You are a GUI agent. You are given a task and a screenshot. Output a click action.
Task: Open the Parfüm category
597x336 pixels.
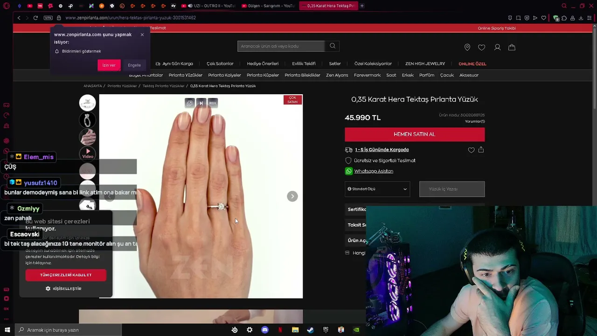[427, 75]
